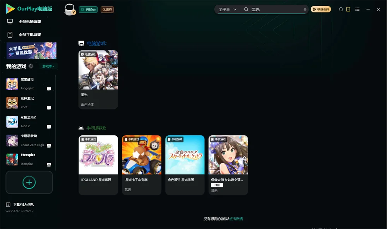Click the 电脑游戏: section heading
Screen dimensions: 387x229
[96, 43]
